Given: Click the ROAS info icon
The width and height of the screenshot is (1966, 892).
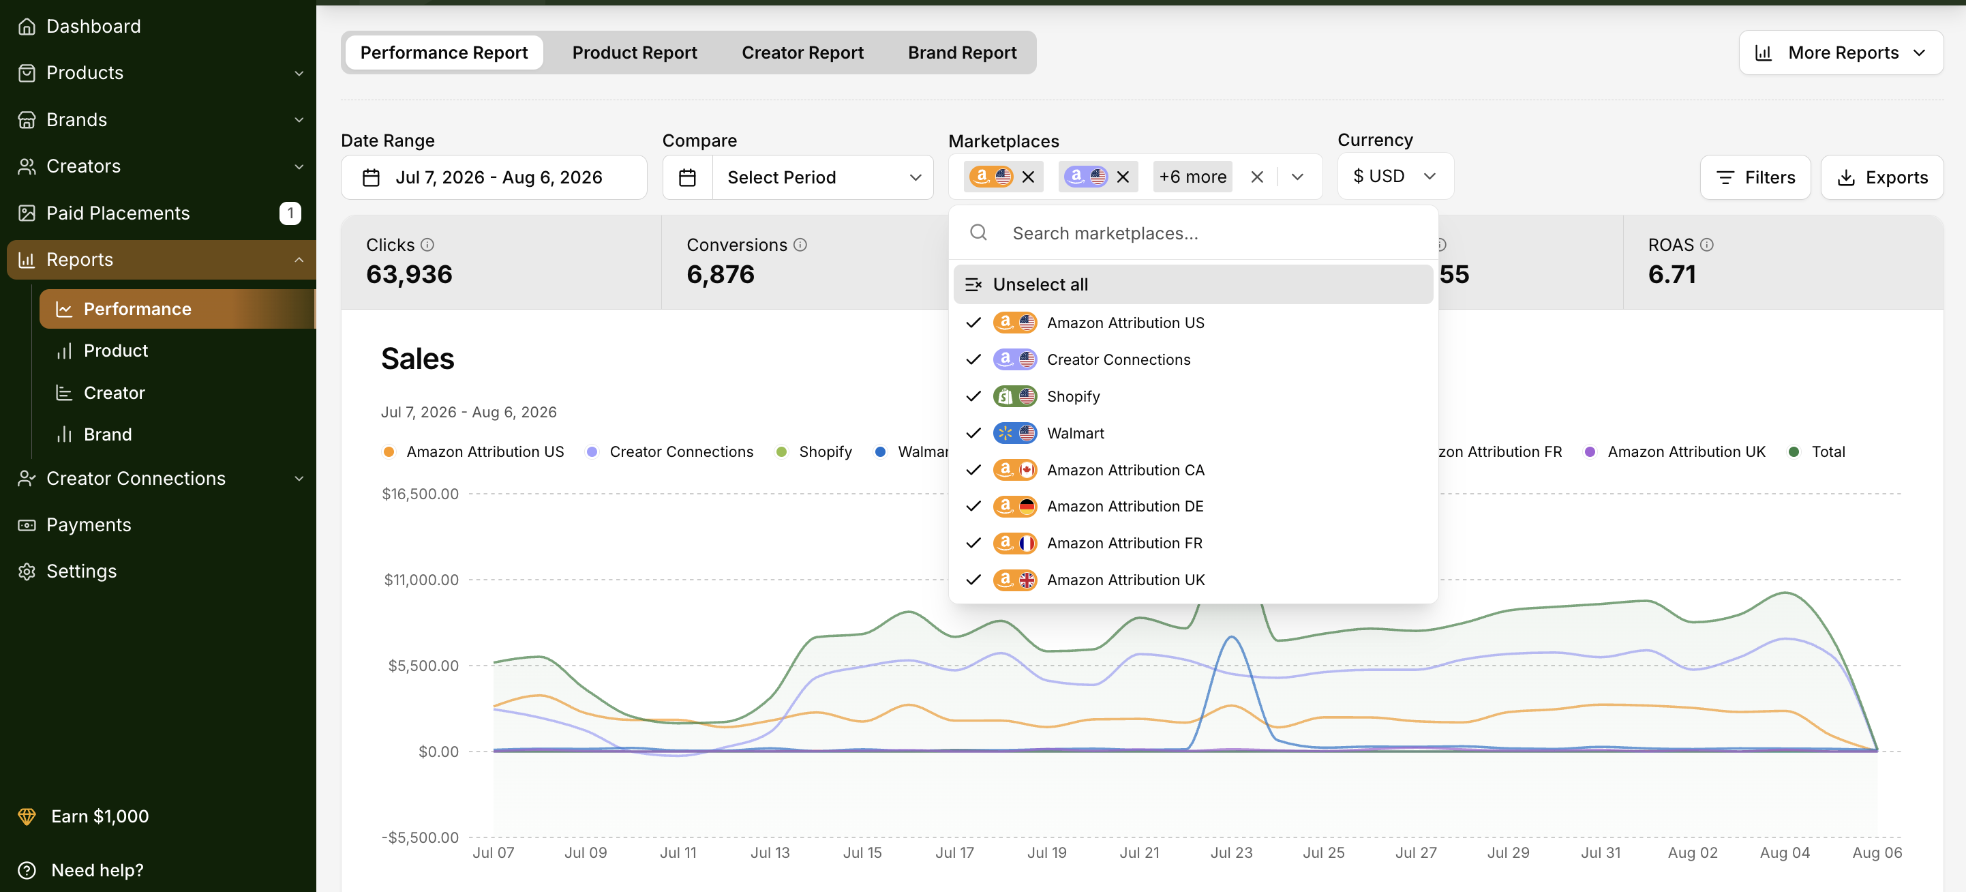Looking at the screenshot, I should point(1707,244).
